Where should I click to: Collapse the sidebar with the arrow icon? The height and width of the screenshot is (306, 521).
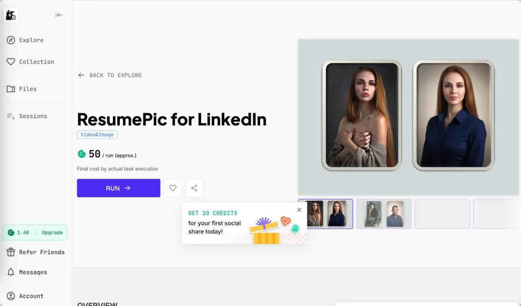(x=59, y=15)
